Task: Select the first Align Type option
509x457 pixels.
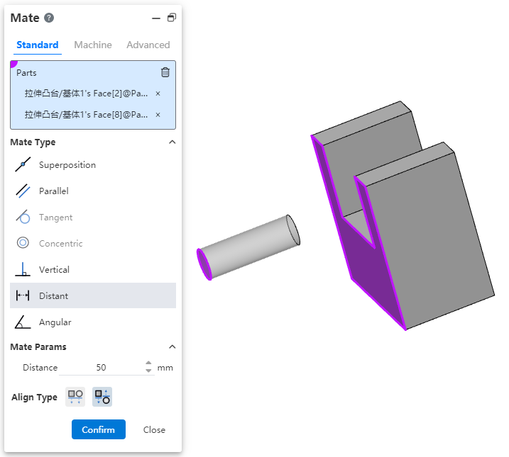Action: click(75, 397)
